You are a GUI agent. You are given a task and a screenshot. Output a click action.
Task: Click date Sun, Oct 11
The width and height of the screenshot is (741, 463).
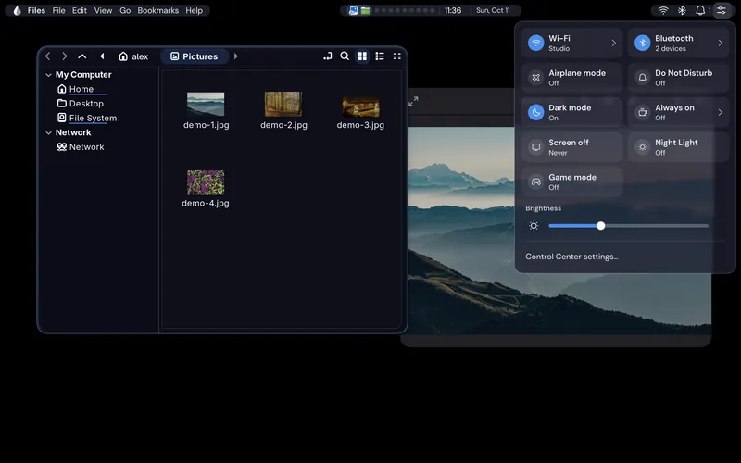[x=493, y=10]
